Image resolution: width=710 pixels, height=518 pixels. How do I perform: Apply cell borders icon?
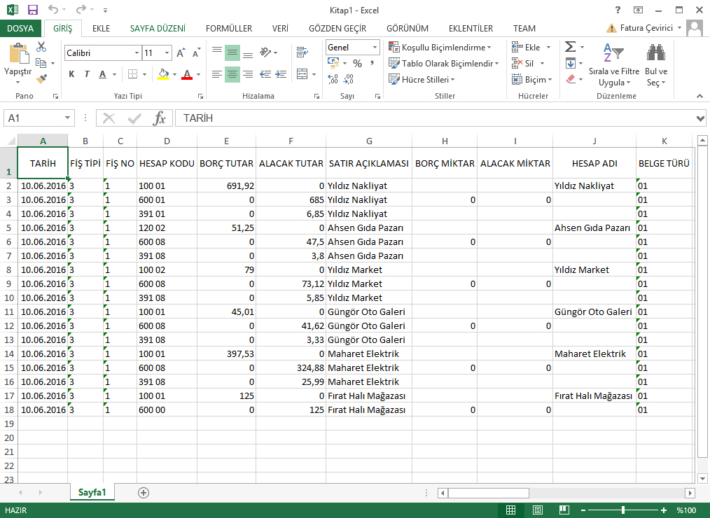coord(132,73)
